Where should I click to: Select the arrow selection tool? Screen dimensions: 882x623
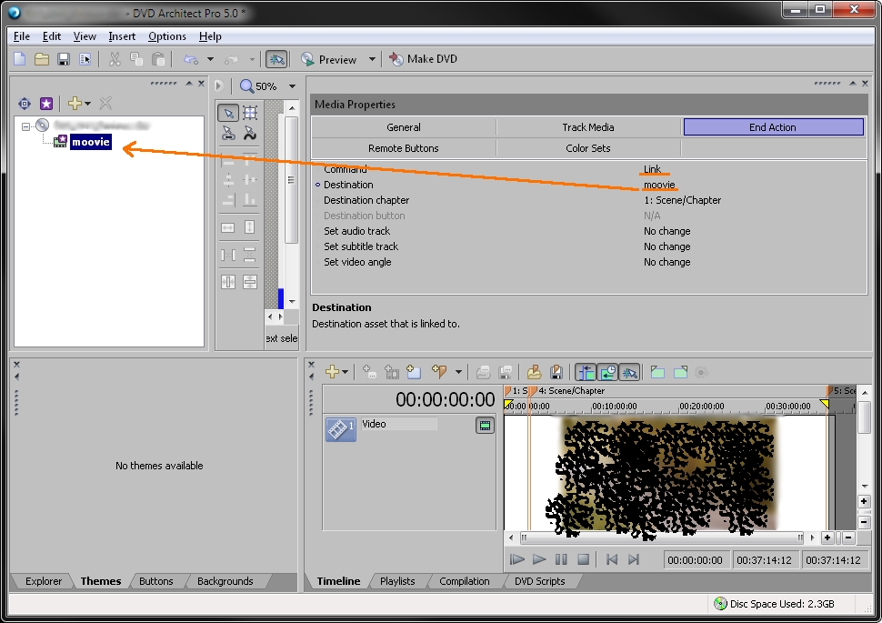point(228,113)
